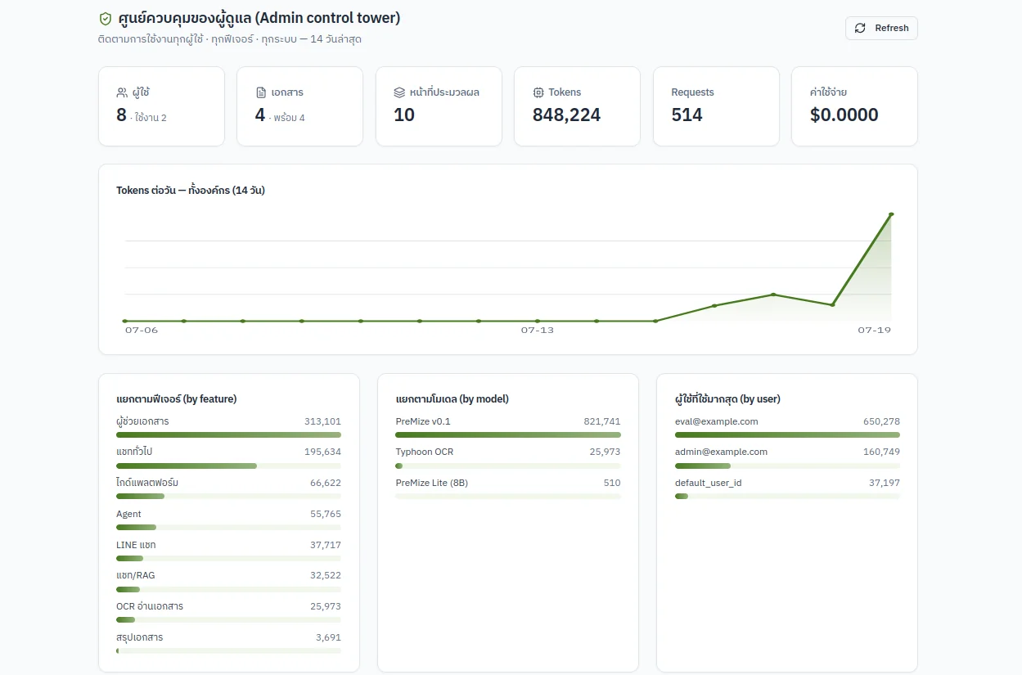The height and width of the screenshot is (675, 1022).
Task: Click the Refresh button
Action: [x=881, y=28]
